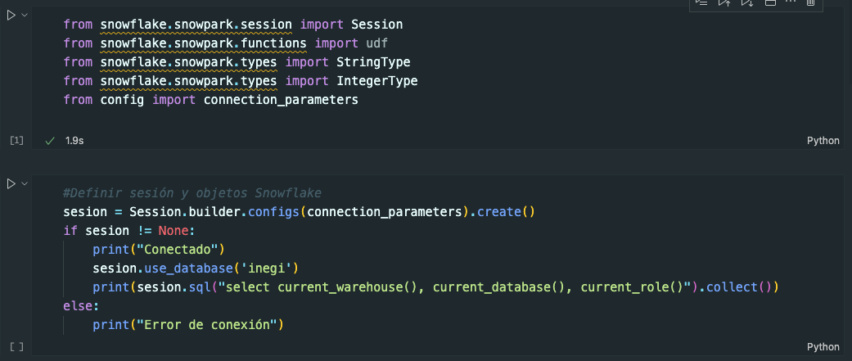Screen dimensions: 852x361
Task: Open the cell toolbar's more actions ellipsis
Action: pos(790,3)
